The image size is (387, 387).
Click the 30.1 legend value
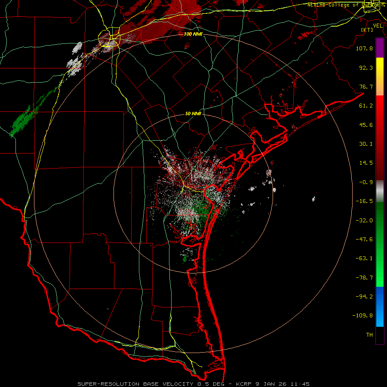pyautogui.click(x=366, y=144)
